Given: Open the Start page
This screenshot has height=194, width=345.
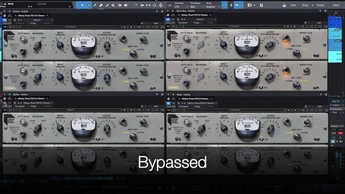Looking at the screenshot, I should click(293, 5).
